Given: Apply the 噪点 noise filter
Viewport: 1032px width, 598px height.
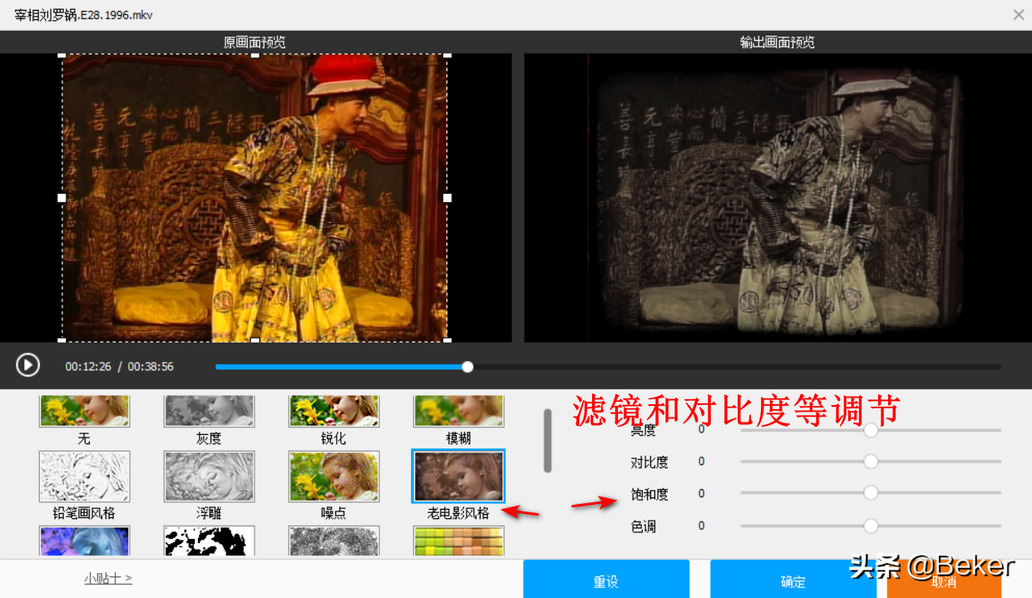Looking at the screenshot, I should click(x=333, y=477).
